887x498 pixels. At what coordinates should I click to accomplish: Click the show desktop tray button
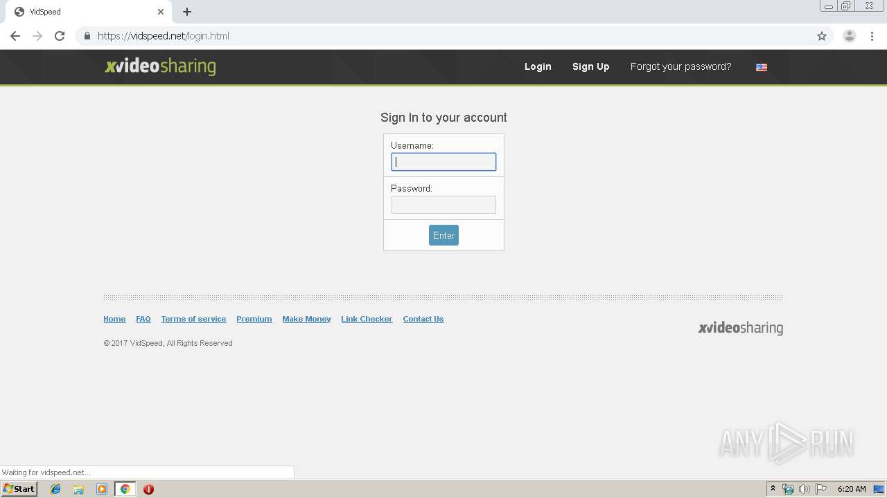(879, 489)
